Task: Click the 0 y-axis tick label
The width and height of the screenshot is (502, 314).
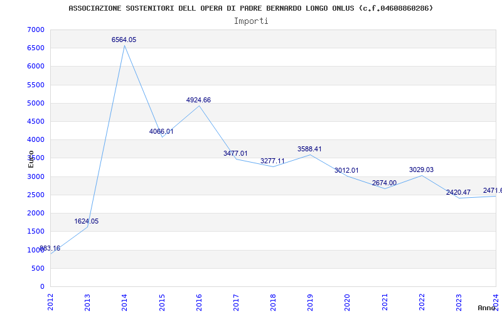Action: 43,286
